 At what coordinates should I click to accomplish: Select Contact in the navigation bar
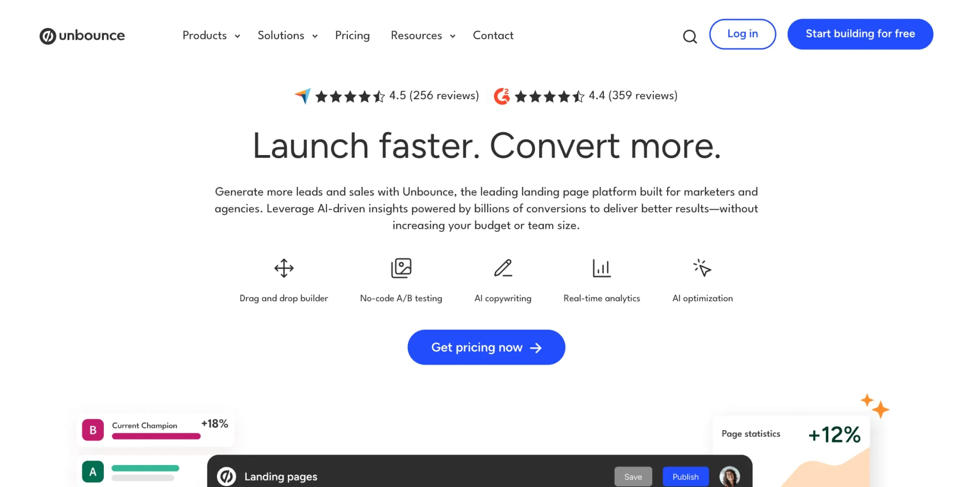pos(493,36)
